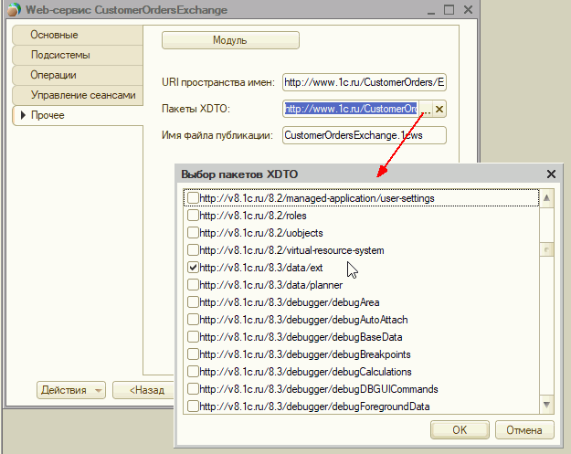The width and height of the screenshot is (571, 454).
Task: Check the 8.2/uobjects package
Action: 193,233
